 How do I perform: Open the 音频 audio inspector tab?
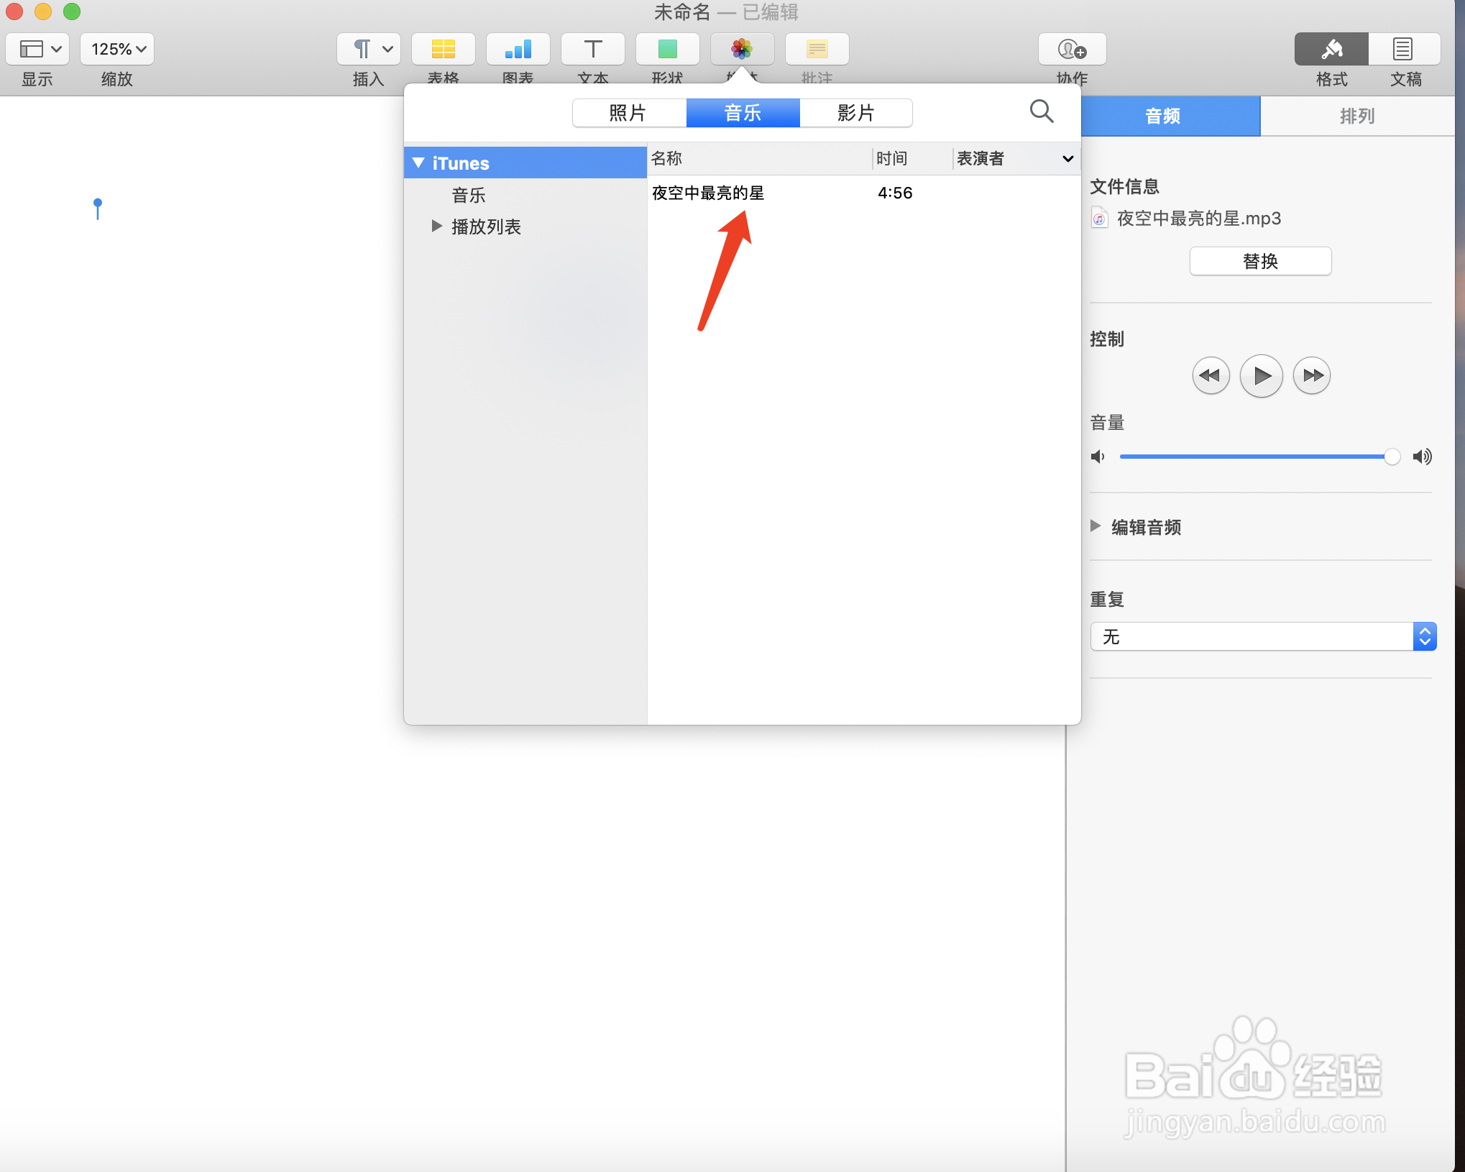[x=1170, y=116]
